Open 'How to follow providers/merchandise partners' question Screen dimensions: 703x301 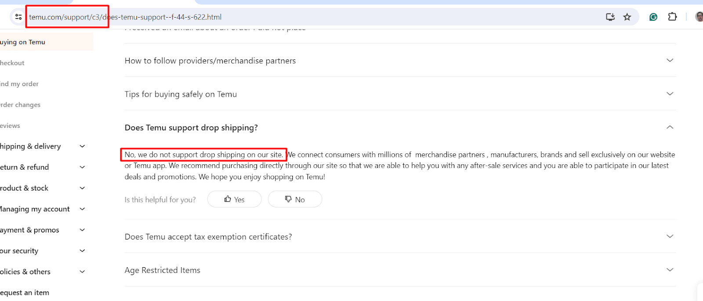pos(210,61)
